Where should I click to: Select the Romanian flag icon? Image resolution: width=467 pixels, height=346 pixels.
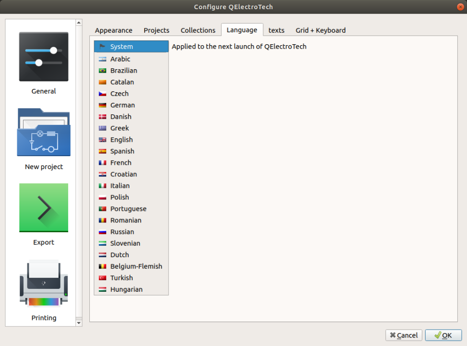coord(102,221)
